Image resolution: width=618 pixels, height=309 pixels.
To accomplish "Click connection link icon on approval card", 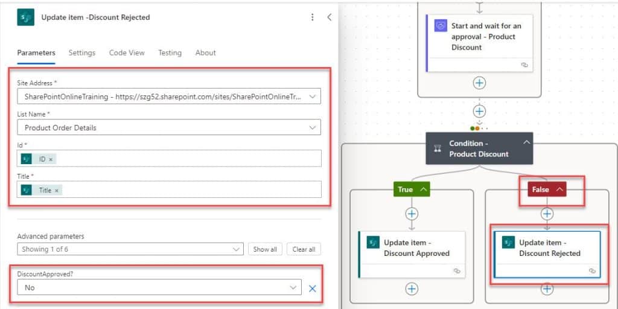I will pyautogui.click(x=524, y=65).
